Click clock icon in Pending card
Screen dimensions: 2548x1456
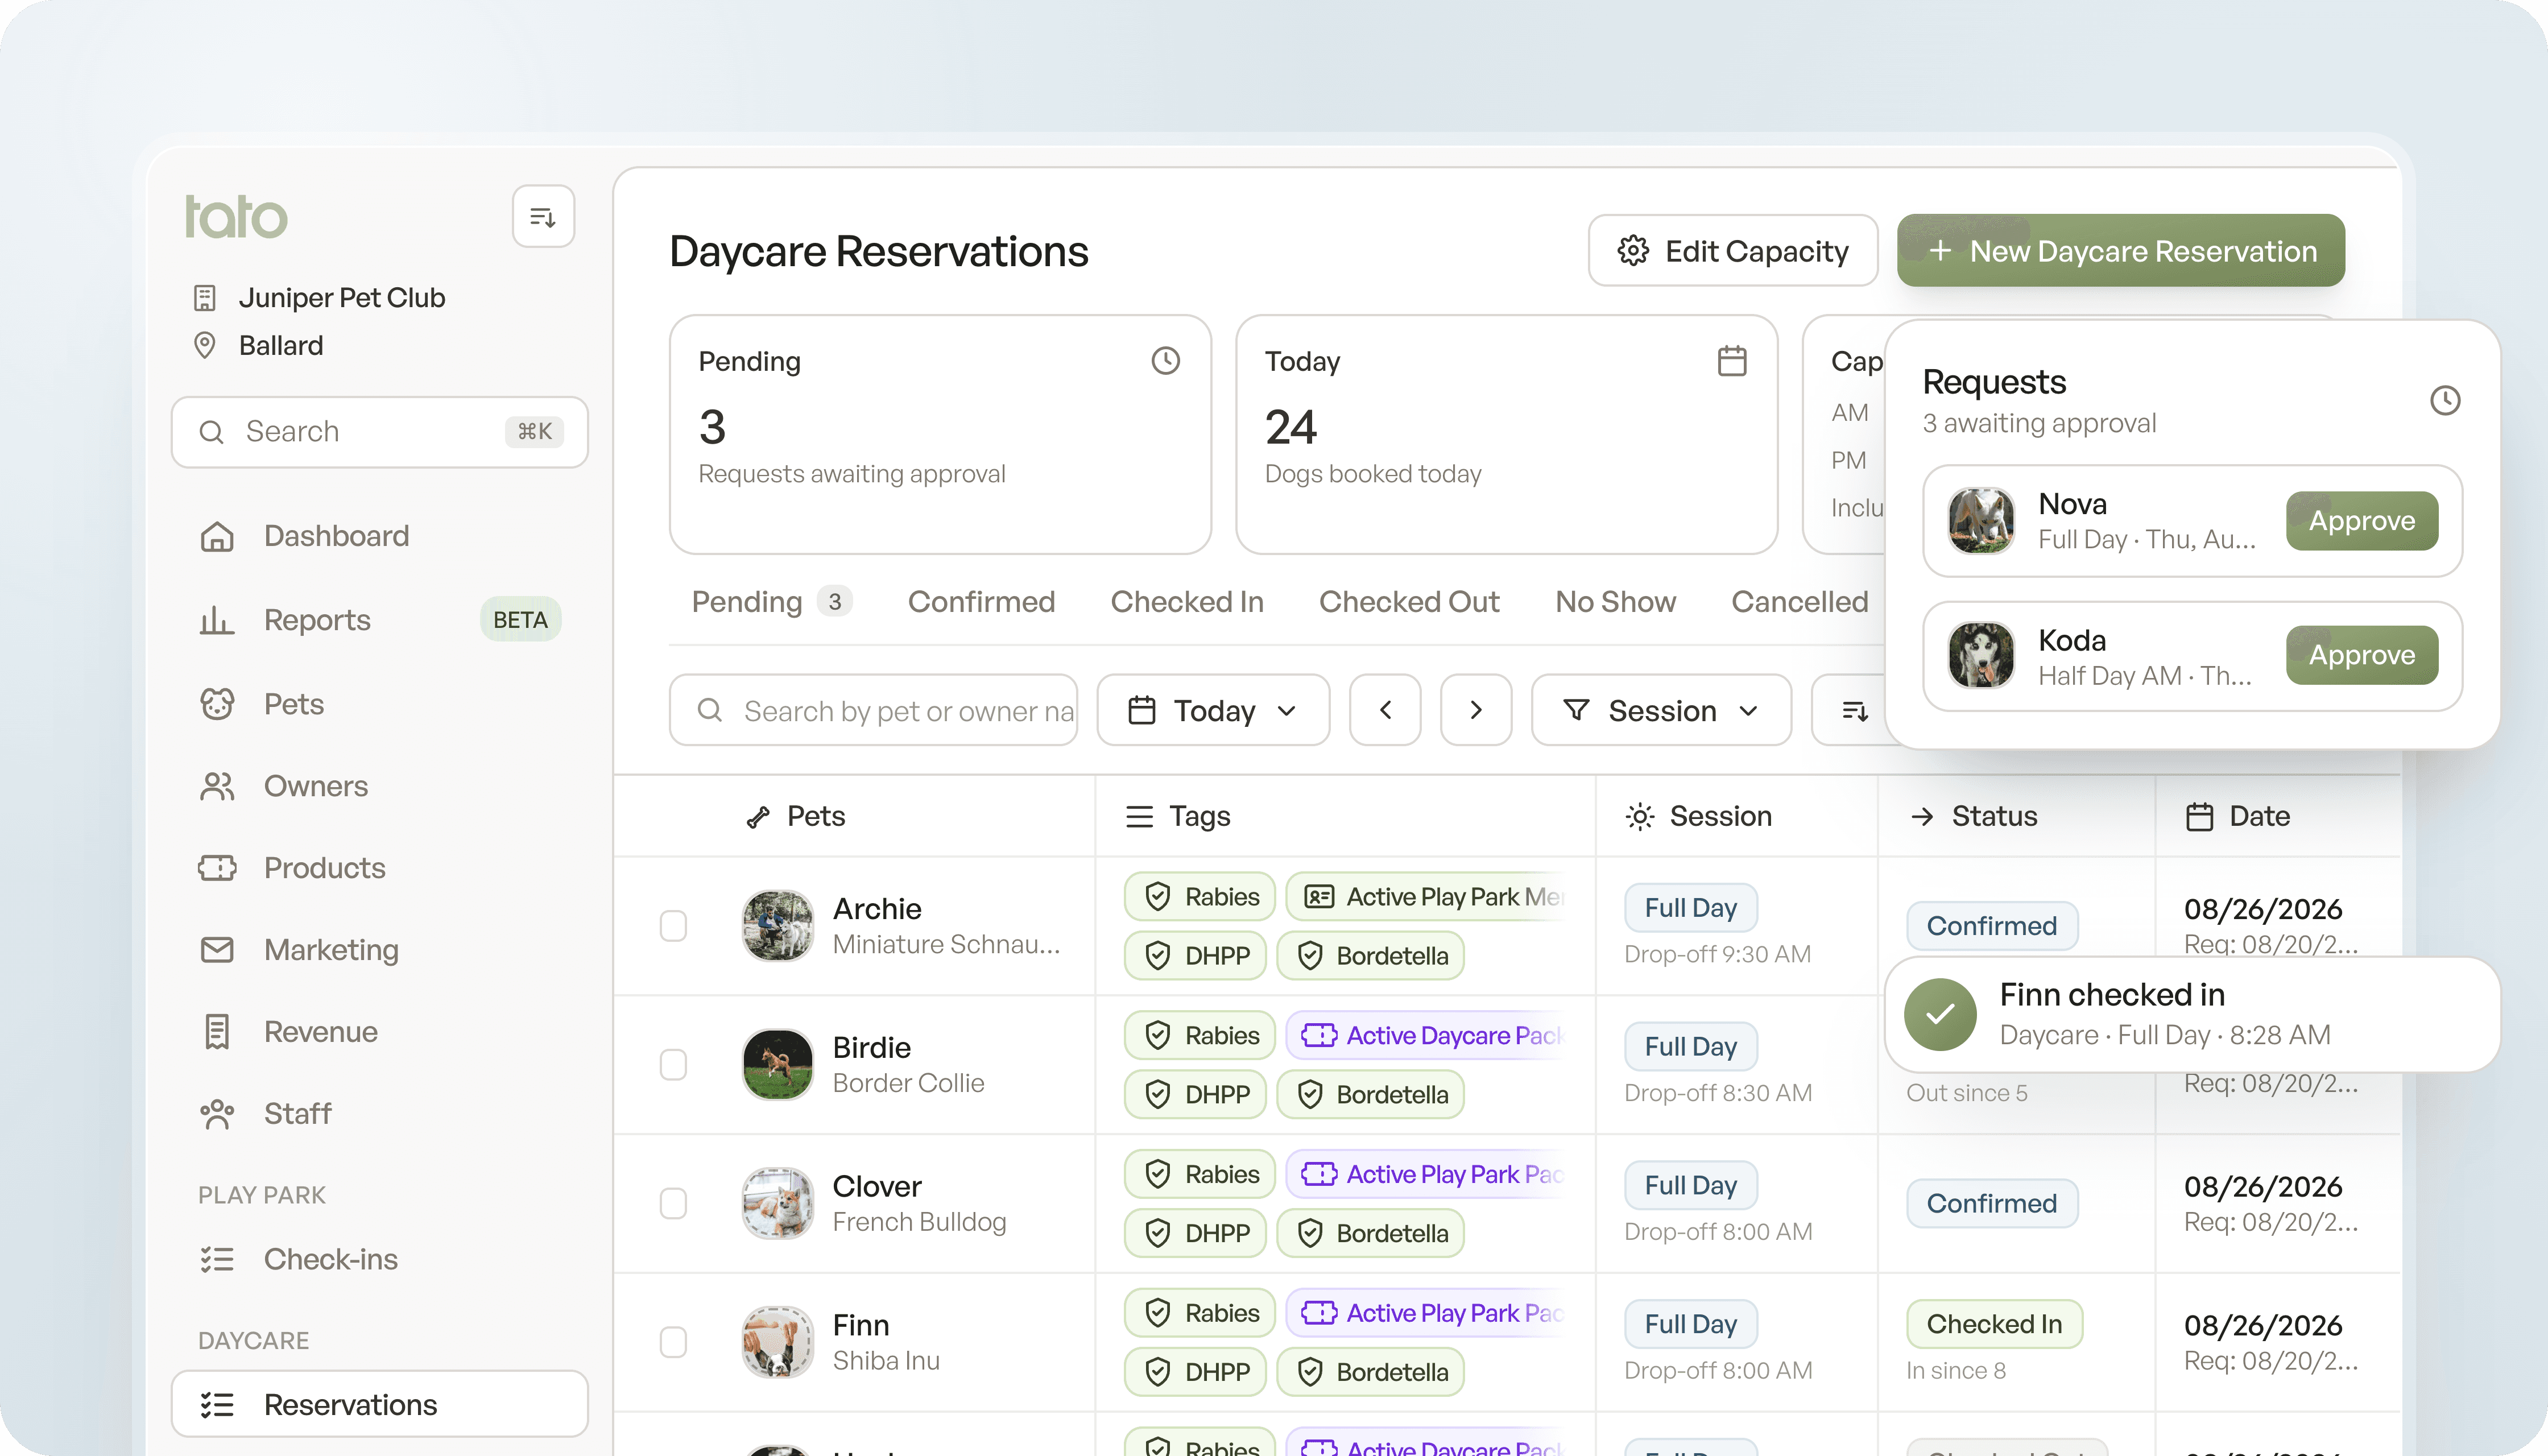(1166, 361)
